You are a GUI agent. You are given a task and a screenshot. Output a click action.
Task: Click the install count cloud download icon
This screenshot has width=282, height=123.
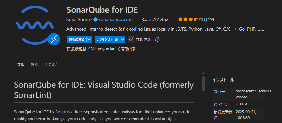click(x=145, y=19)
